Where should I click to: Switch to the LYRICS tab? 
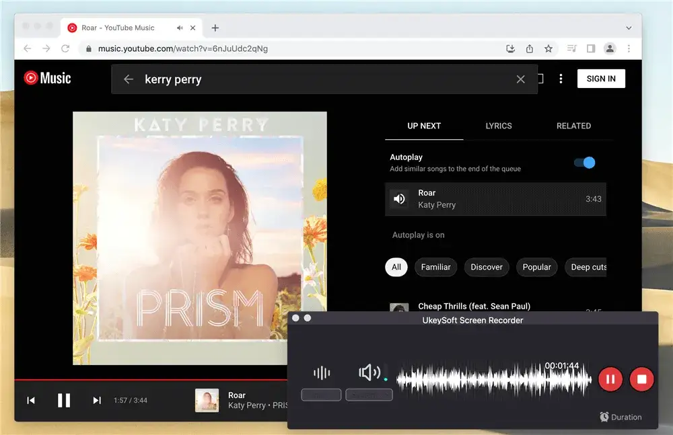pyautogui.click(x=498, y=126)
